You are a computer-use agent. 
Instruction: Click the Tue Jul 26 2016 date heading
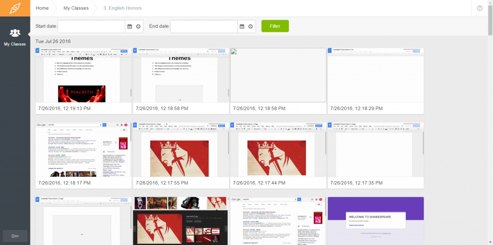coord(53,41)
